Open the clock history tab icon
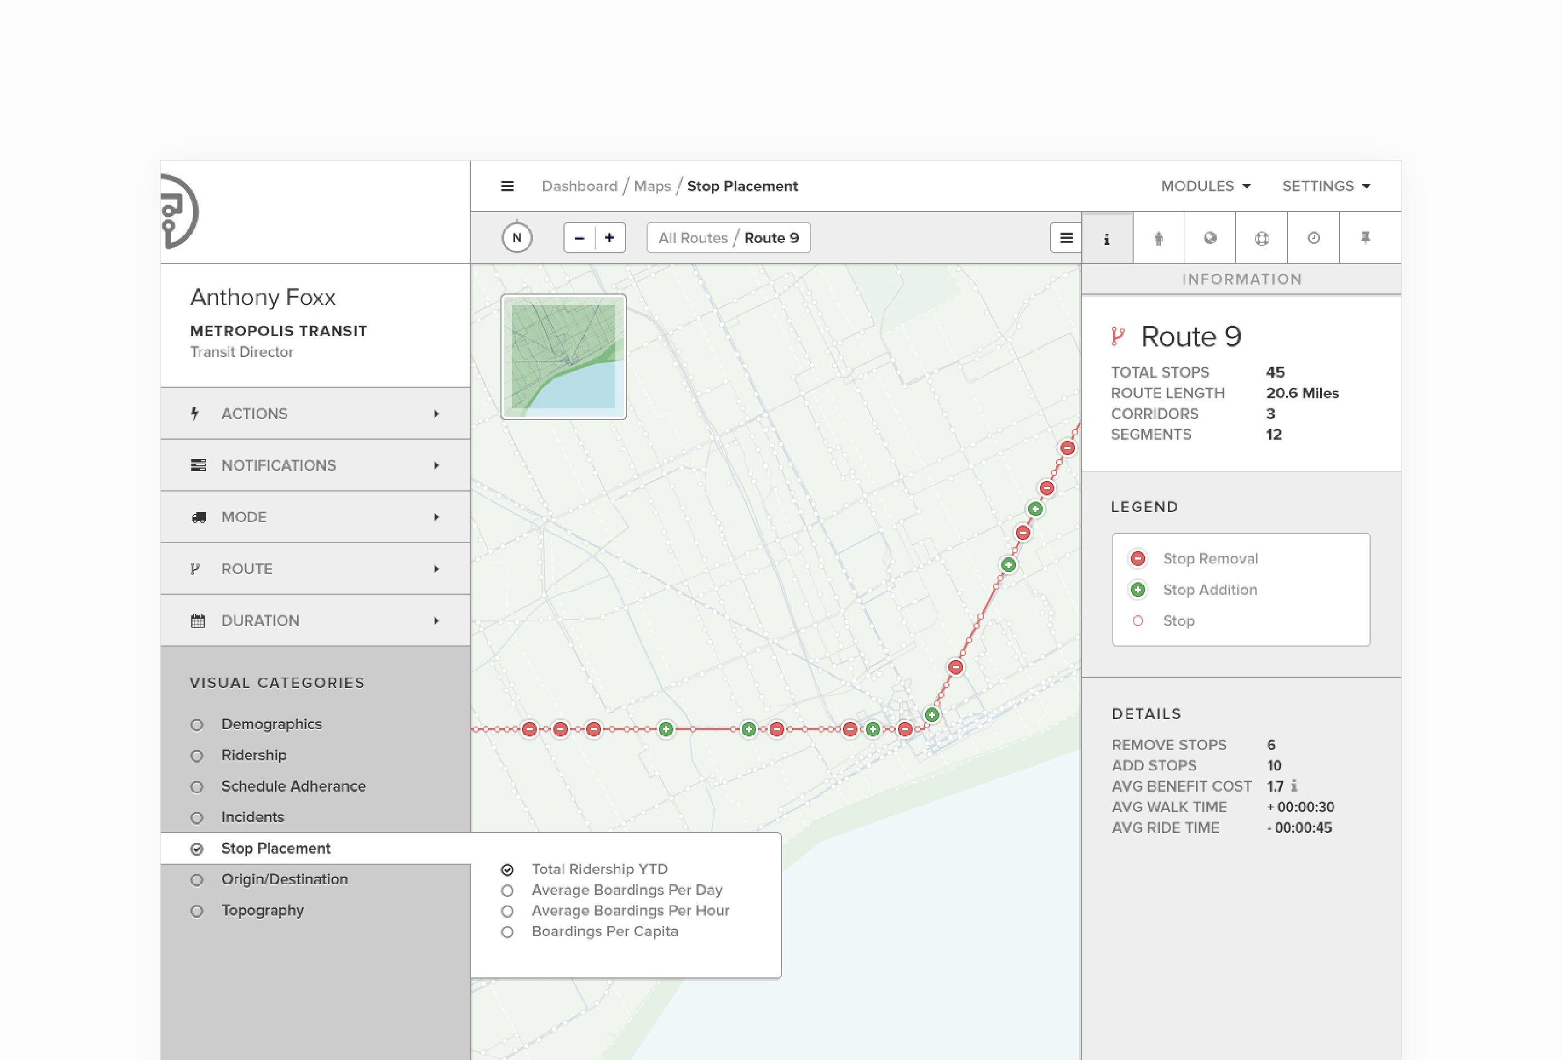Image resolution: width=1562 pixels, height=1060 pixels. (1314, 238)
